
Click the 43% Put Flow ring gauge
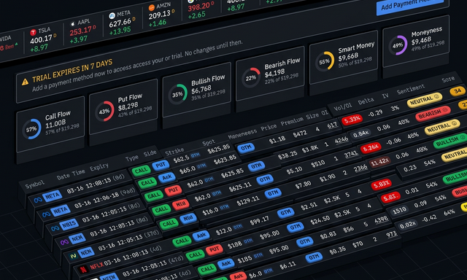coord(104,112)
